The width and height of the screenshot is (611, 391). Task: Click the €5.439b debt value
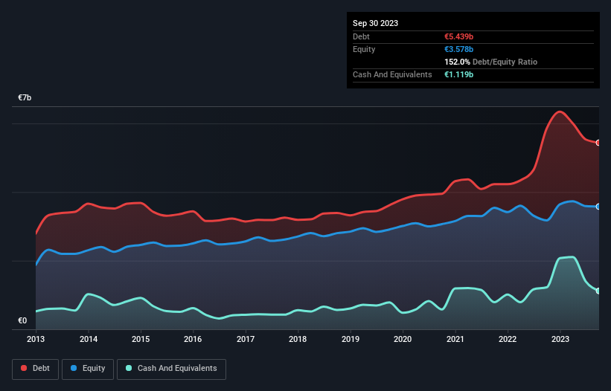458,36
